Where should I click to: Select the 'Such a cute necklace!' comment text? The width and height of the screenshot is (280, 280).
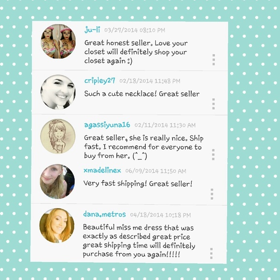coord(142,94)
